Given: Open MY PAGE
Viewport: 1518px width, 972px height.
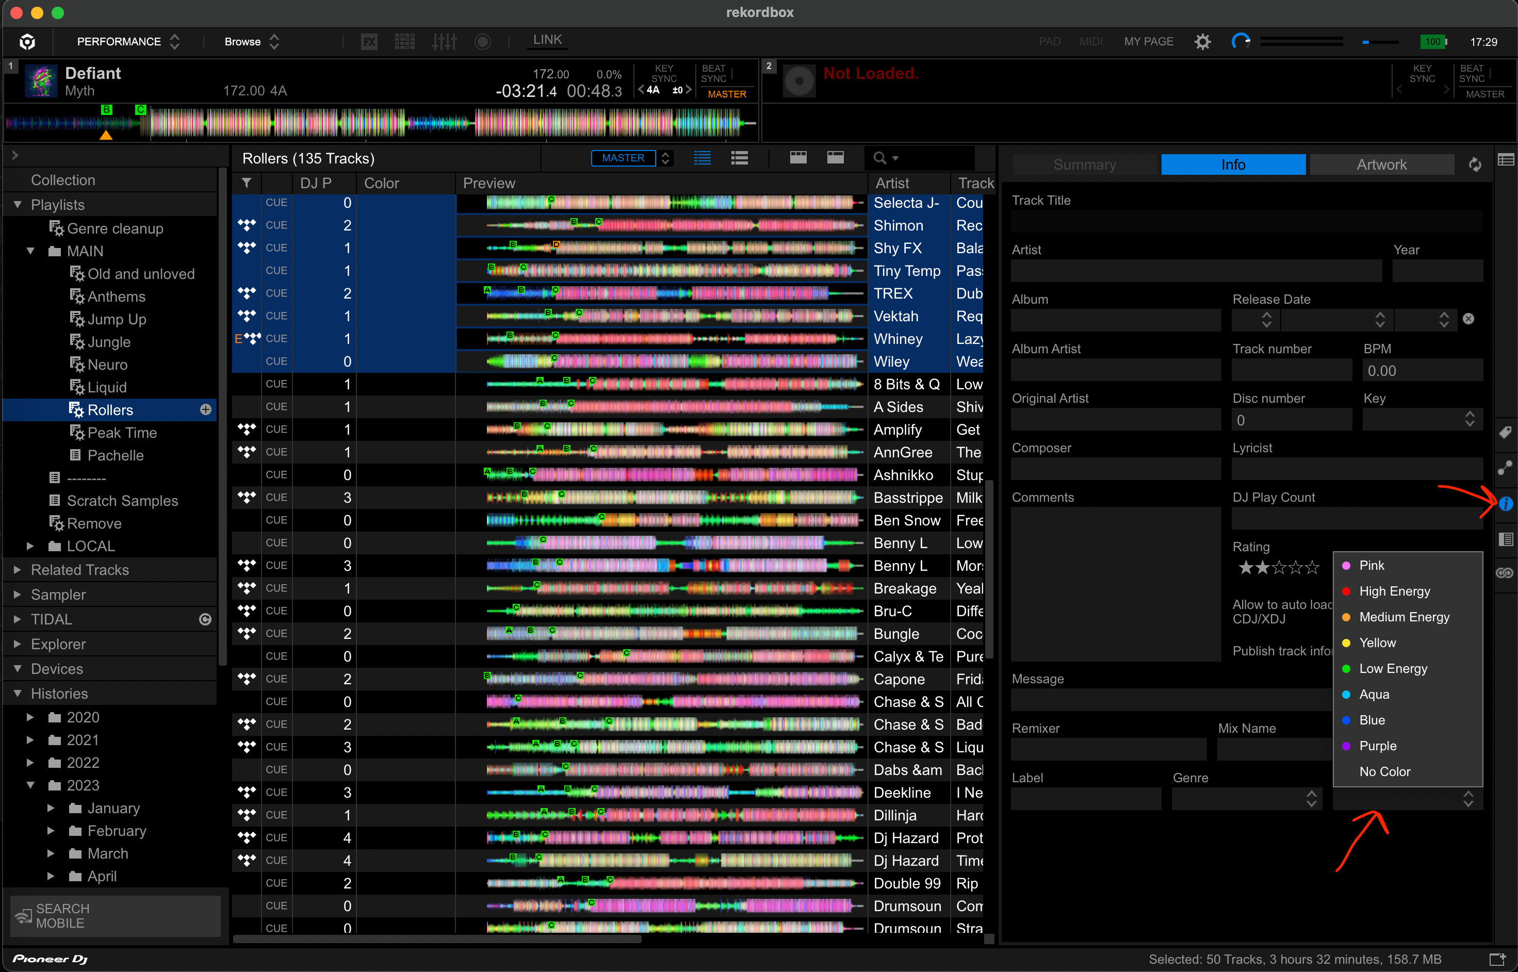Looking at the screenshot, I should pos(1149,42).
